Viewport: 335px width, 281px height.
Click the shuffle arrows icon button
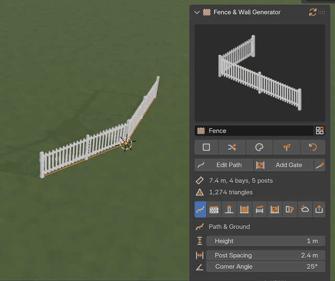[x=232, y=147]
